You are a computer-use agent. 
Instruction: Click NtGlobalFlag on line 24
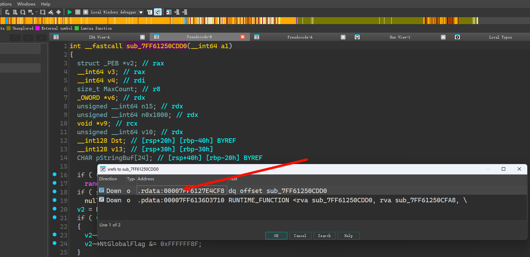123,244
